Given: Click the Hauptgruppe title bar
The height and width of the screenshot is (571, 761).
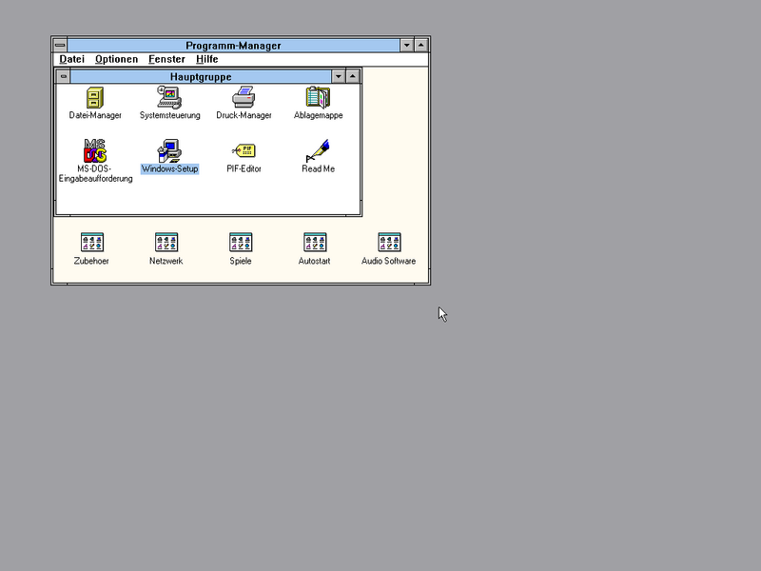Looking at the screenshot, I should coord(201,76).
